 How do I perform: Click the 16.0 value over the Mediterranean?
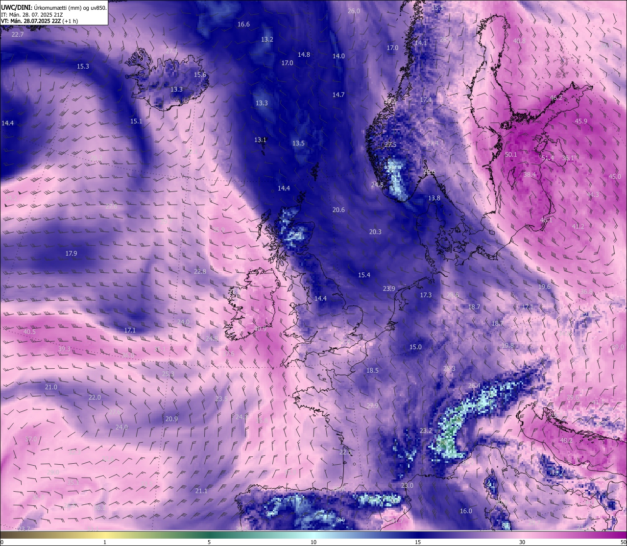coord(466,511)
